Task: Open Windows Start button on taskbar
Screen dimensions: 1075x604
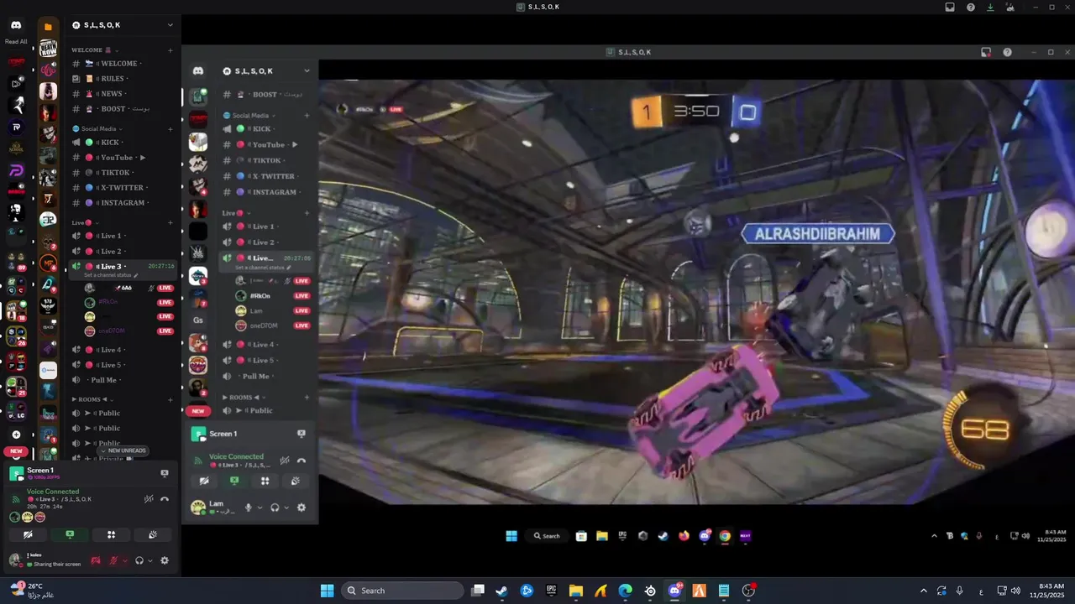Action: (x=327, y=591)
